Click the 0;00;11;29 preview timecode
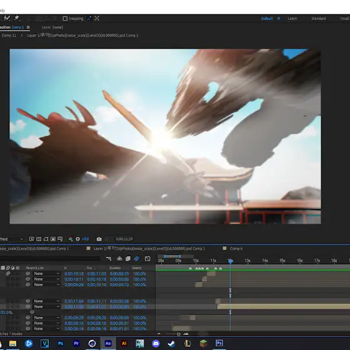This screenshot has width=350, height=350. point(124,239)
